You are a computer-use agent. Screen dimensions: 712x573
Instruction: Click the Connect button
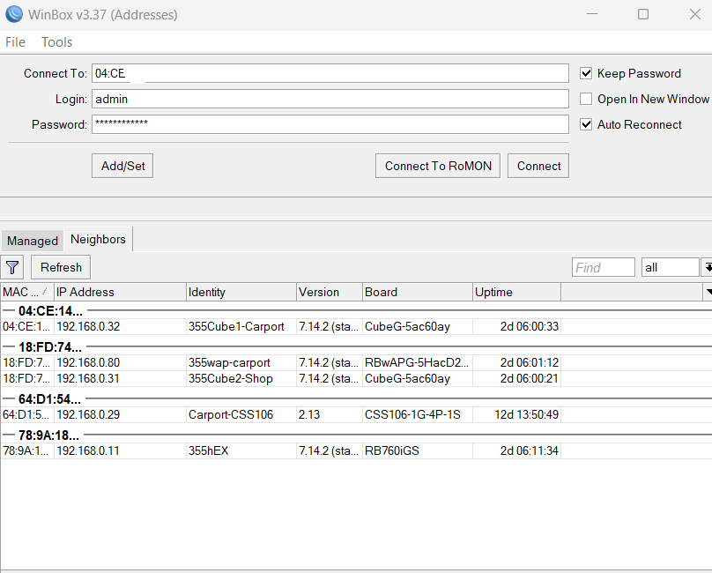coord(538,166)
